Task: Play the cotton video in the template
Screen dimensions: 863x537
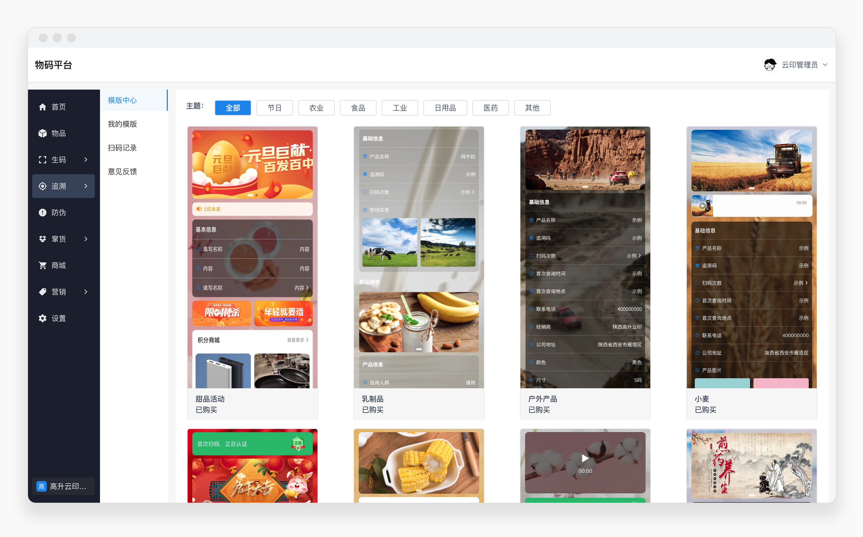Action: point(585,458)
